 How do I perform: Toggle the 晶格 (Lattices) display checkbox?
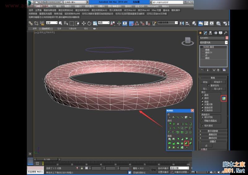tap(202, 95)
